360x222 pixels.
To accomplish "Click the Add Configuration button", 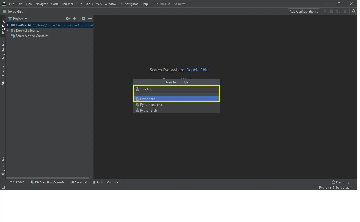I will (303, 11).
